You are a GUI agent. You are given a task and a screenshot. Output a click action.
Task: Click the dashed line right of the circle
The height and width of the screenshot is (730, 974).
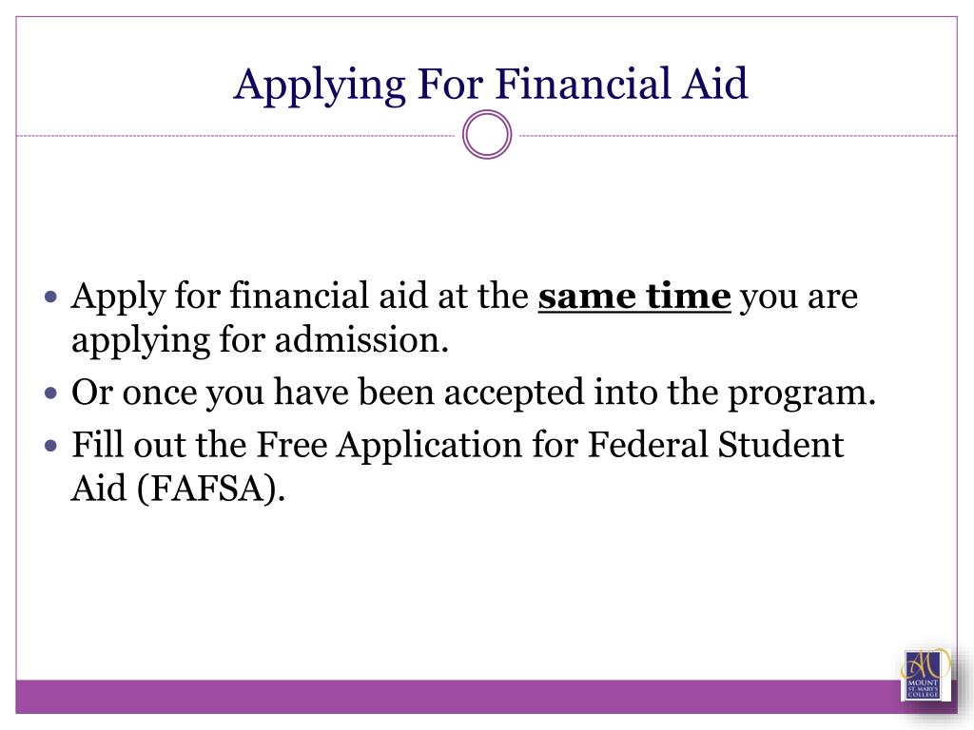pos(735,135)
